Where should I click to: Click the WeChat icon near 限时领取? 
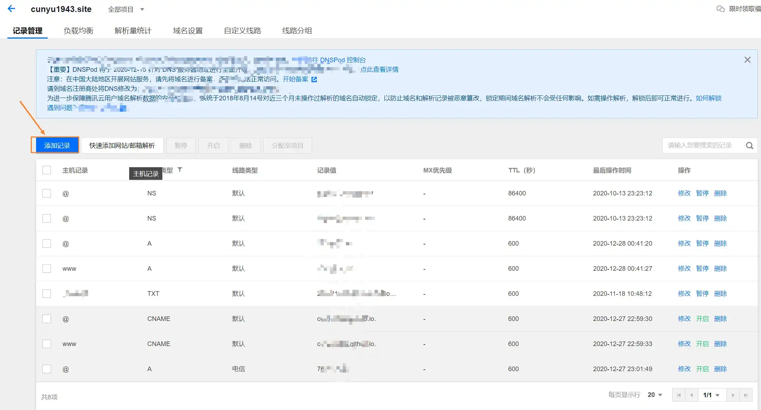[x=720, y=9]
